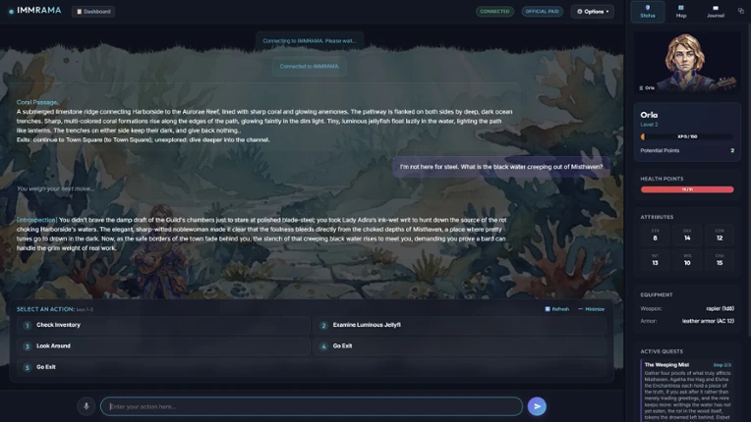Screen dimensions: 751x422
Task: Click the '[Introspection]' tag
Action: 37,220
